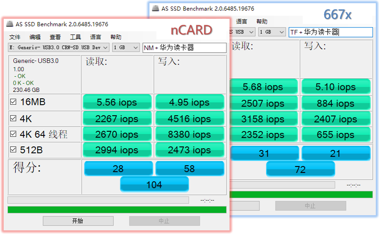Screen dimensions: 379x234
Task: Click the AS SSD icon in 667x window title
Action: click(155, 8)
